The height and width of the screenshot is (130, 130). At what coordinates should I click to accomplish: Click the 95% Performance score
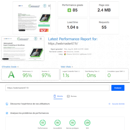pyautogui.click(x=27, y=75)
